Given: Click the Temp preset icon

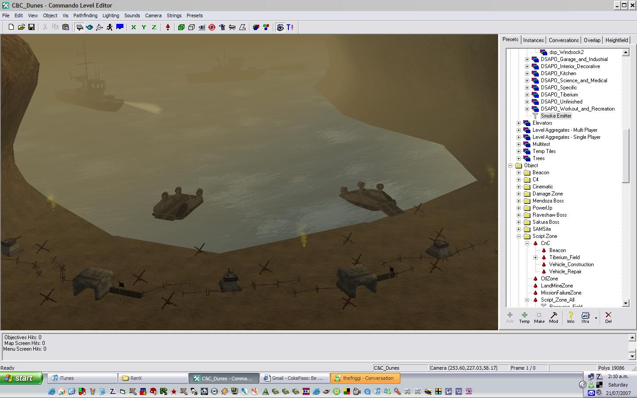Looking at the screenshot, I should [524, 317].
